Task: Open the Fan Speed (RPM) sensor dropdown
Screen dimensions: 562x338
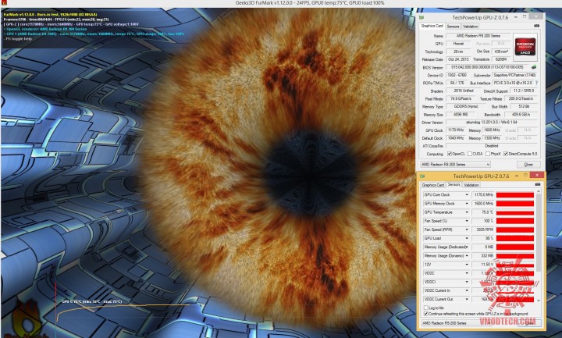Action: pyautogui.click(x=467, y=229)
